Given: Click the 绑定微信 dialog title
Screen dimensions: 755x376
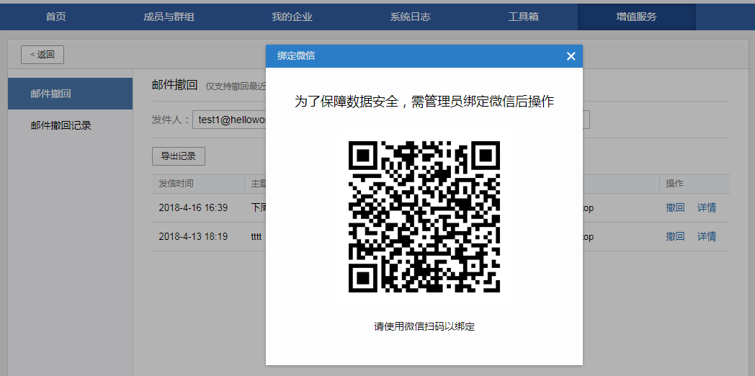Looking at the screenshot, I should click(296, 56).
